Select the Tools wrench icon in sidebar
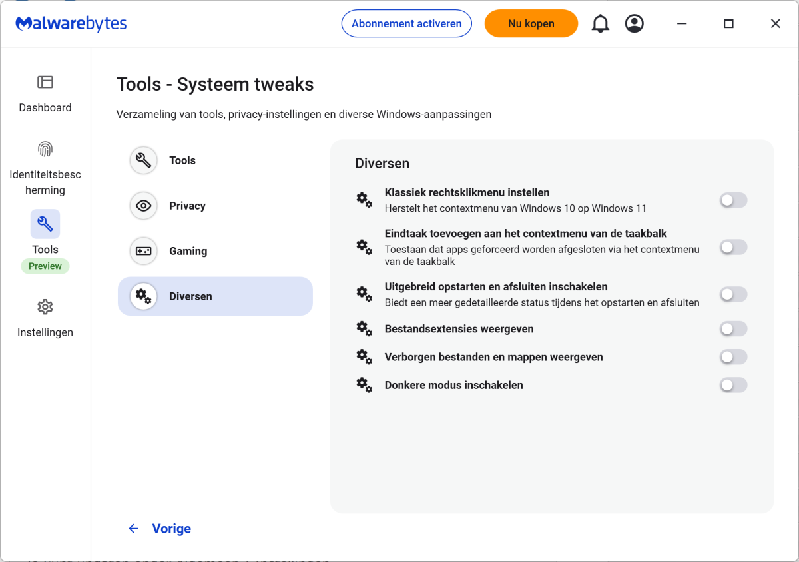 [45, 224]
